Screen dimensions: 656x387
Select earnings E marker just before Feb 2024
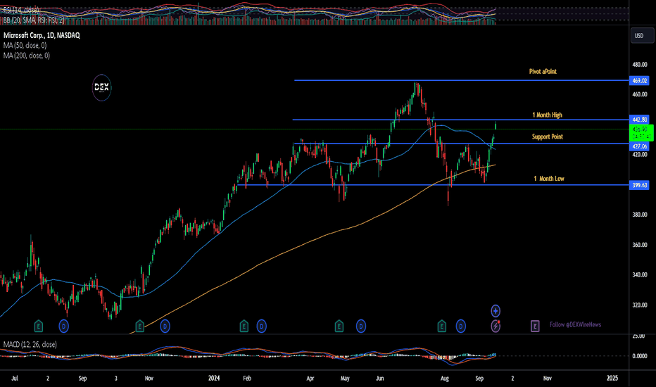(244, 326)
